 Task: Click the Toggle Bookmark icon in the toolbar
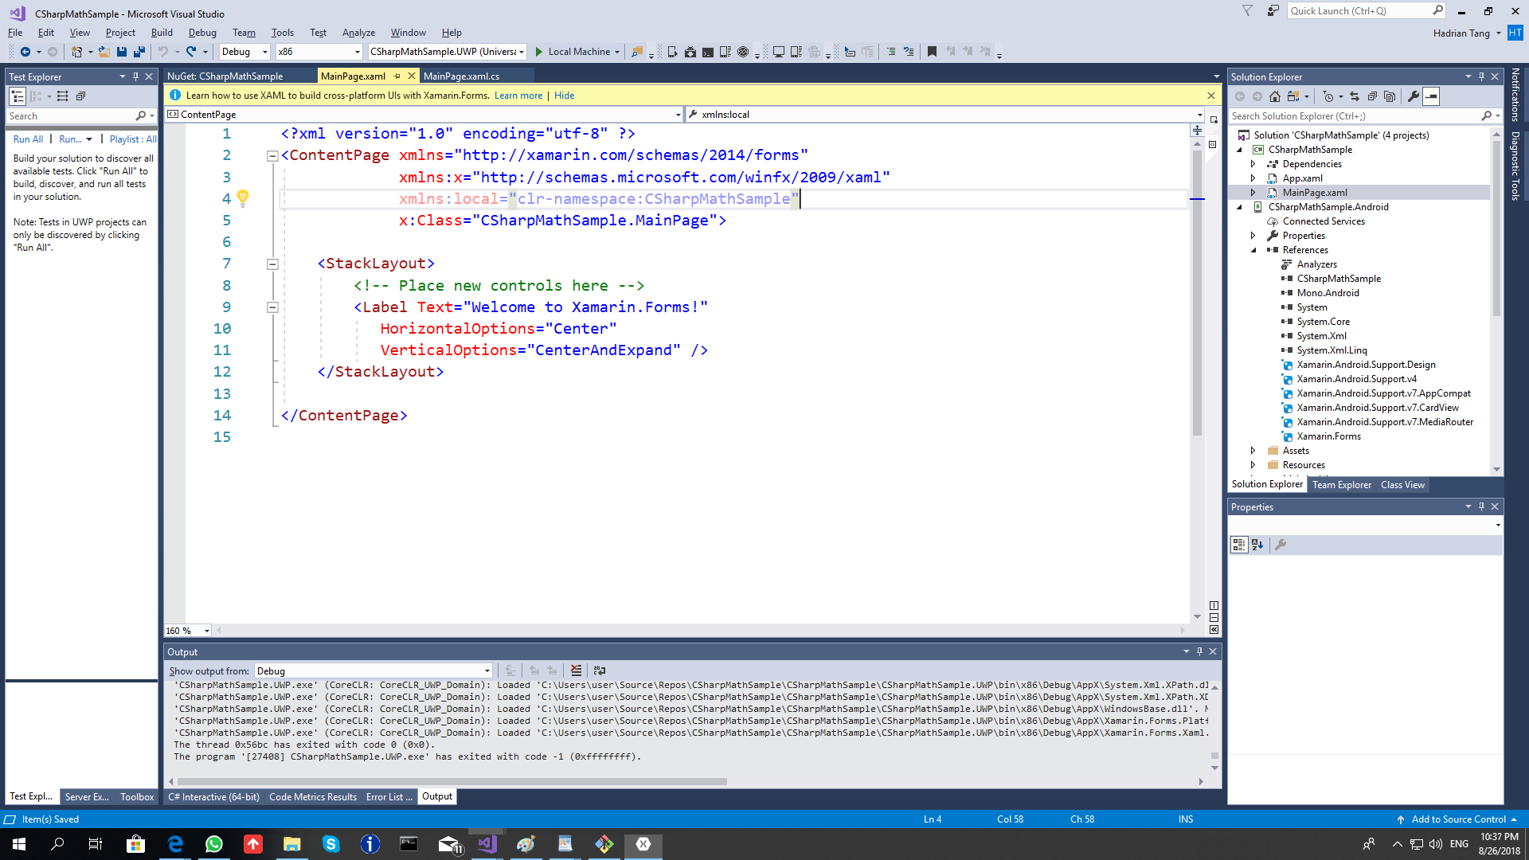click(932, 51)
